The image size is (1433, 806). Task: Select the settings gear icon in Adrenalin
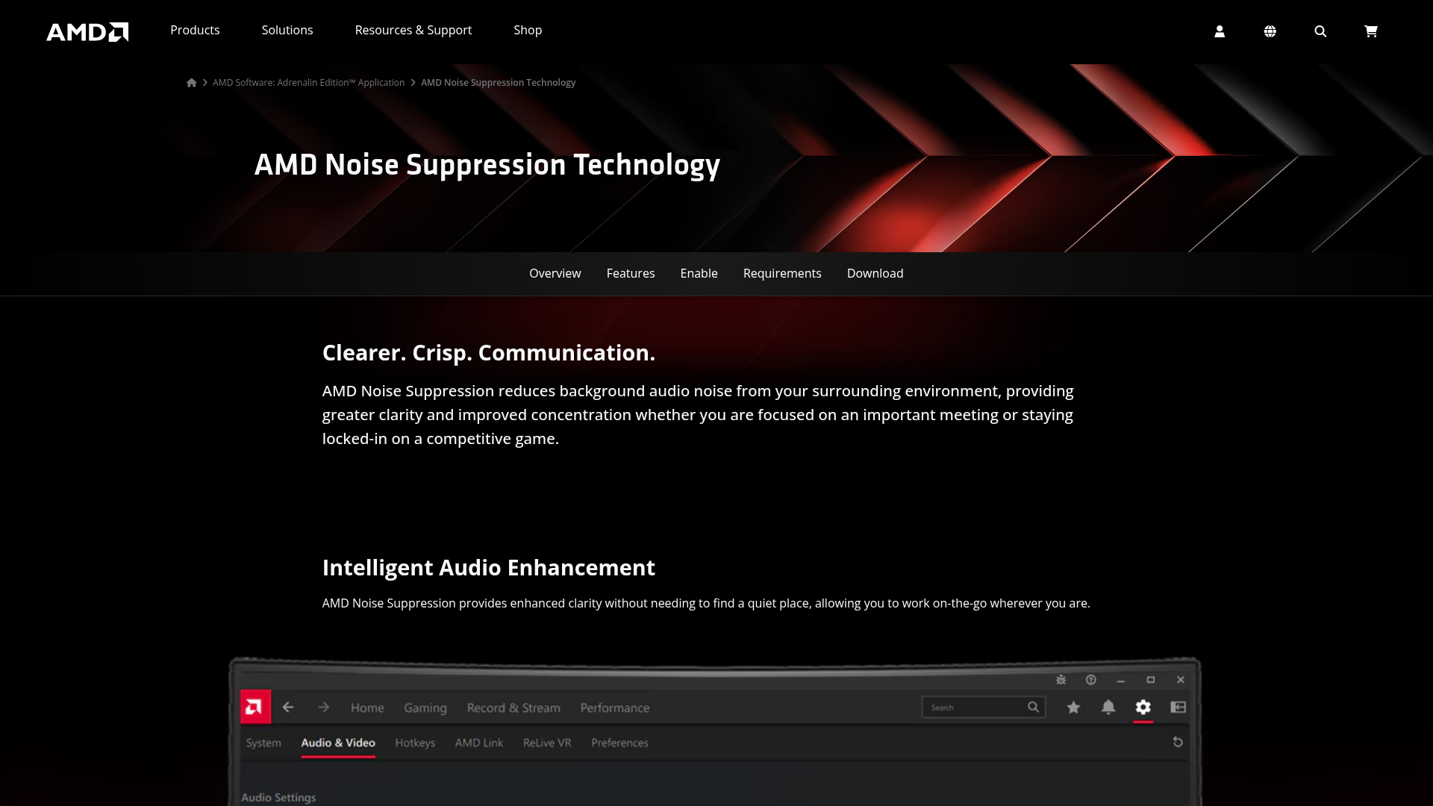pos(1143,707)
